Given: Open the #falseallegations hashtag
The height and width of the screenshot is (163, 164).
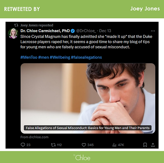Looking at the screenshot, I should 86,57.
